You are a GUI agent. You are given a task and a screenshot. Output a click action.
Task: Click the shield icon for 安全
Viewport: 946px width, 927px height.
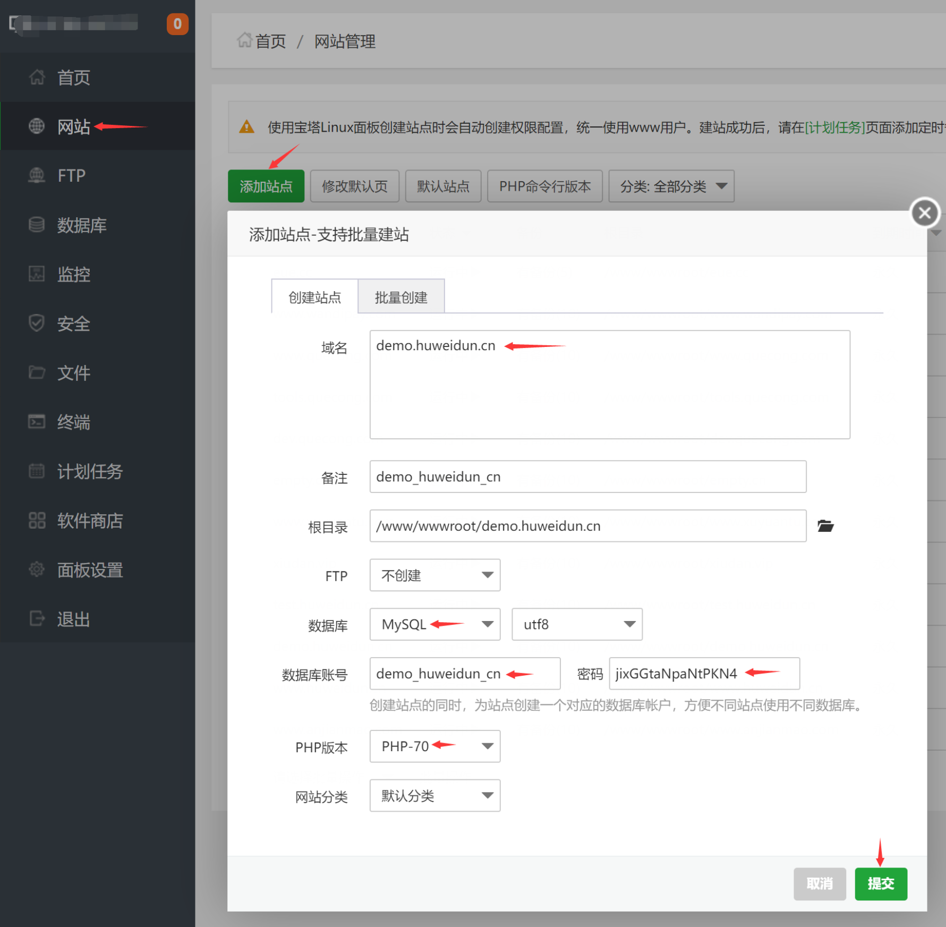click(x=37, y=323)
